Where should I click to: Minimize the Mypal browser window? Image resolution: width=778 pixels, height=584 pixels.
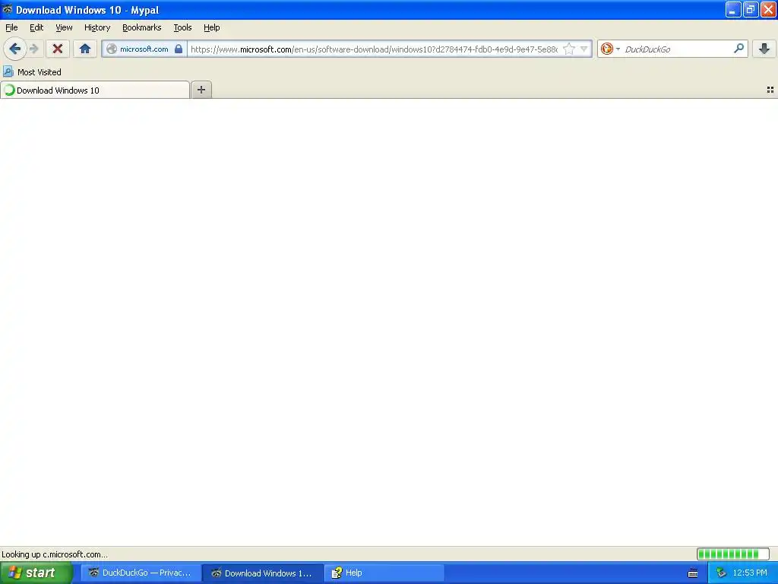coord(733,9)
